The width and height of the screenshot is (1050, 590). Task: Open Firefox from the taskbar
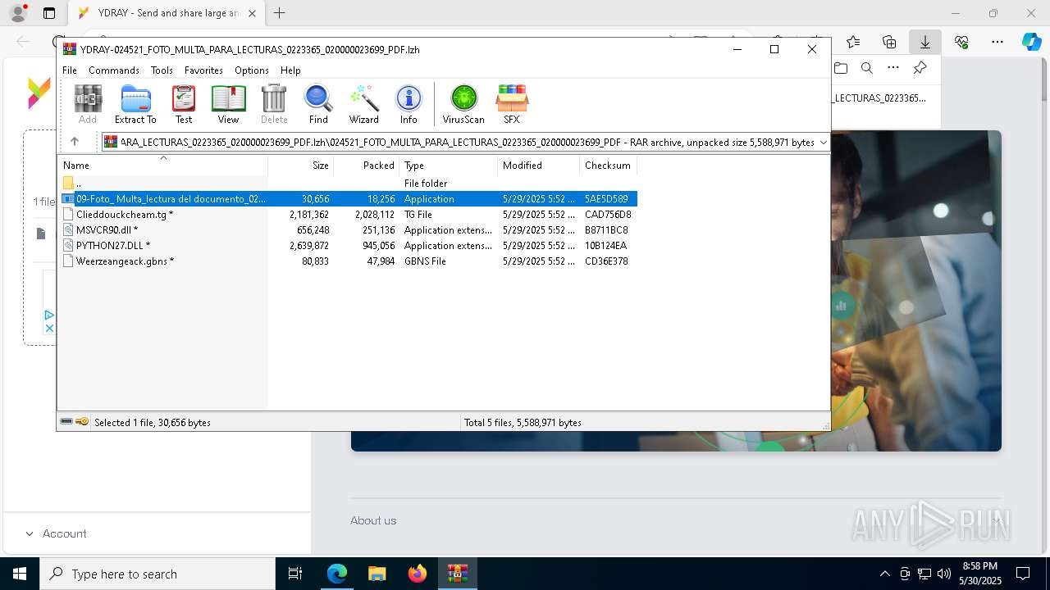point(418,574)
